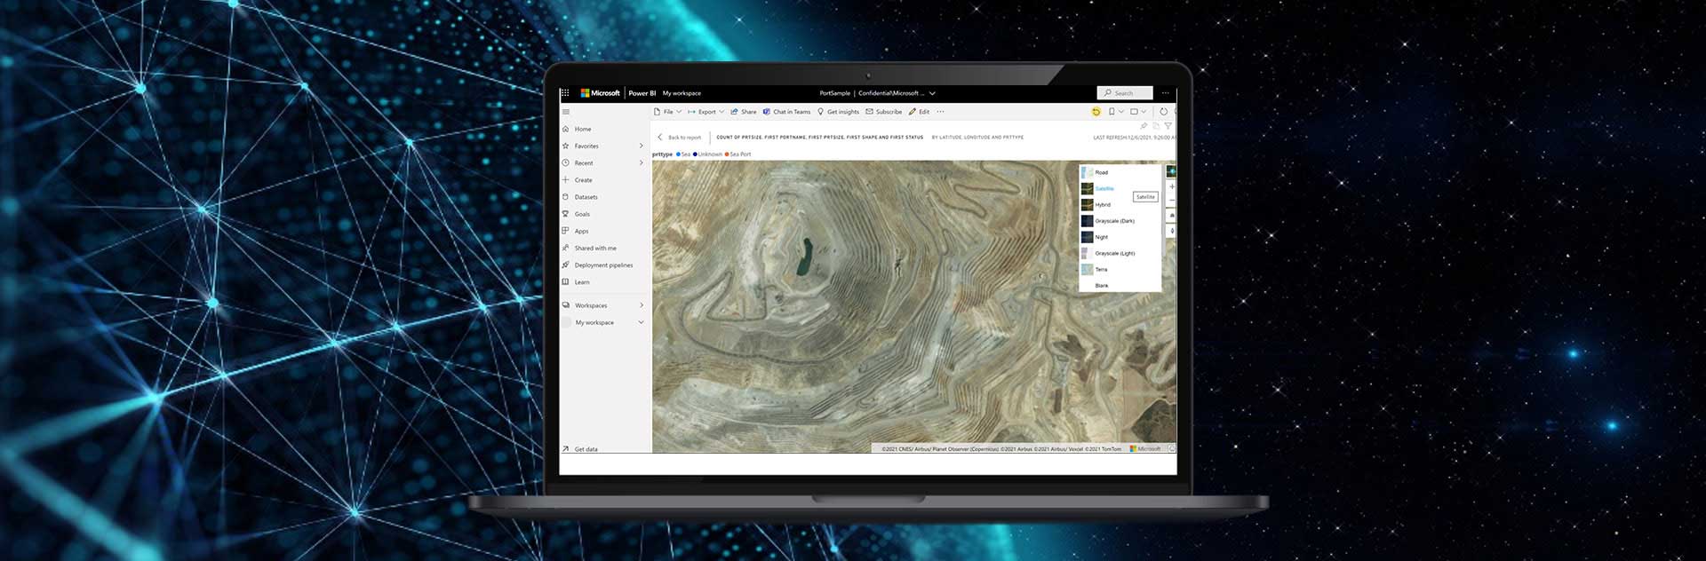Click the Unknown legend item
This screenshot has width=1706, height=561.
(x=707, y=154)
